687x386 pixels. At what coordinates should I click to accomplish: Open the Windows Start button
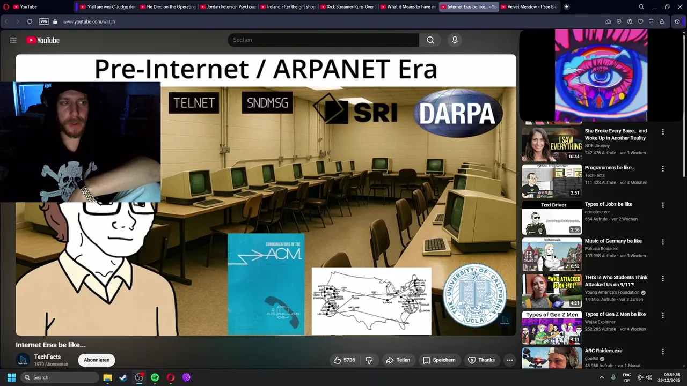coord(11,377)
